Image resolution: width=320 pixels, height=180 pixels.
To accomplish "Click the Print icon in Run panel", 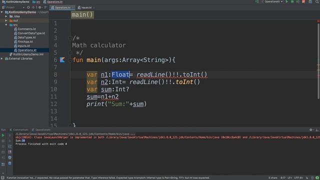I will pos(10,157).
